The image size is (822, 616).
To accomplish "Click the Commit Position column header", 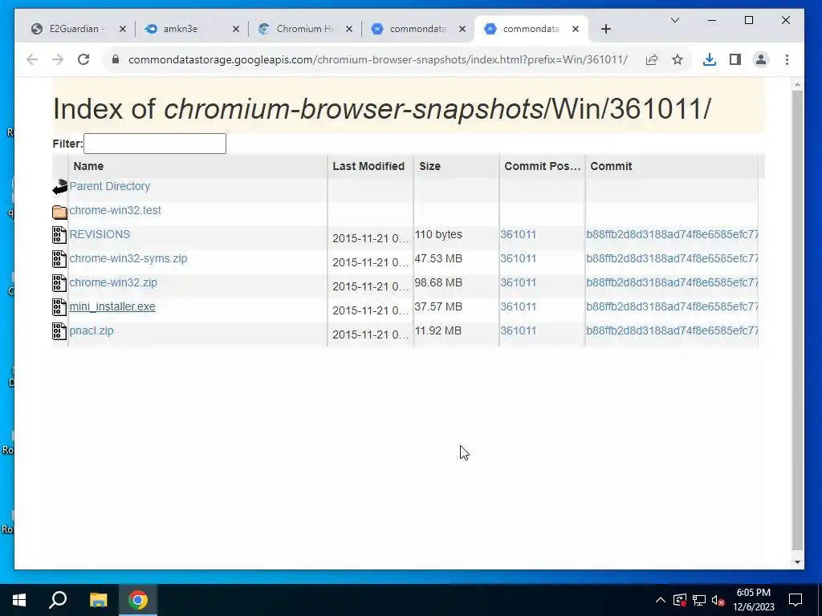I will click(542, 166).
